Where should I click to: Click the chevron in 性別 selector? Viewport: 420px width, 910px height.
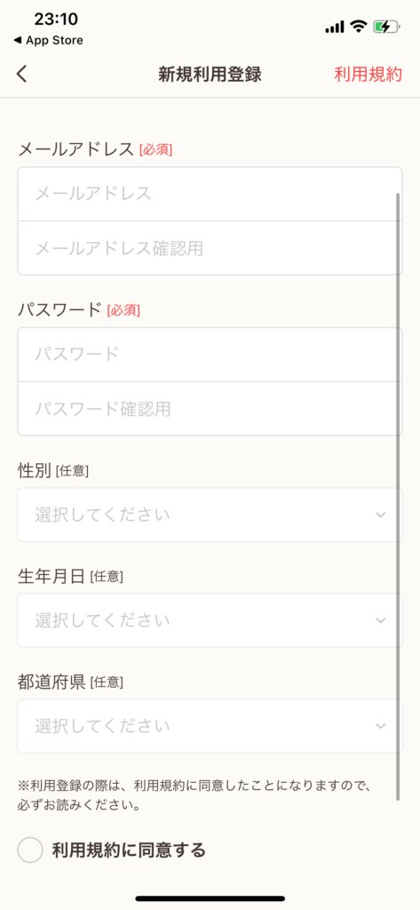(381, 515)
